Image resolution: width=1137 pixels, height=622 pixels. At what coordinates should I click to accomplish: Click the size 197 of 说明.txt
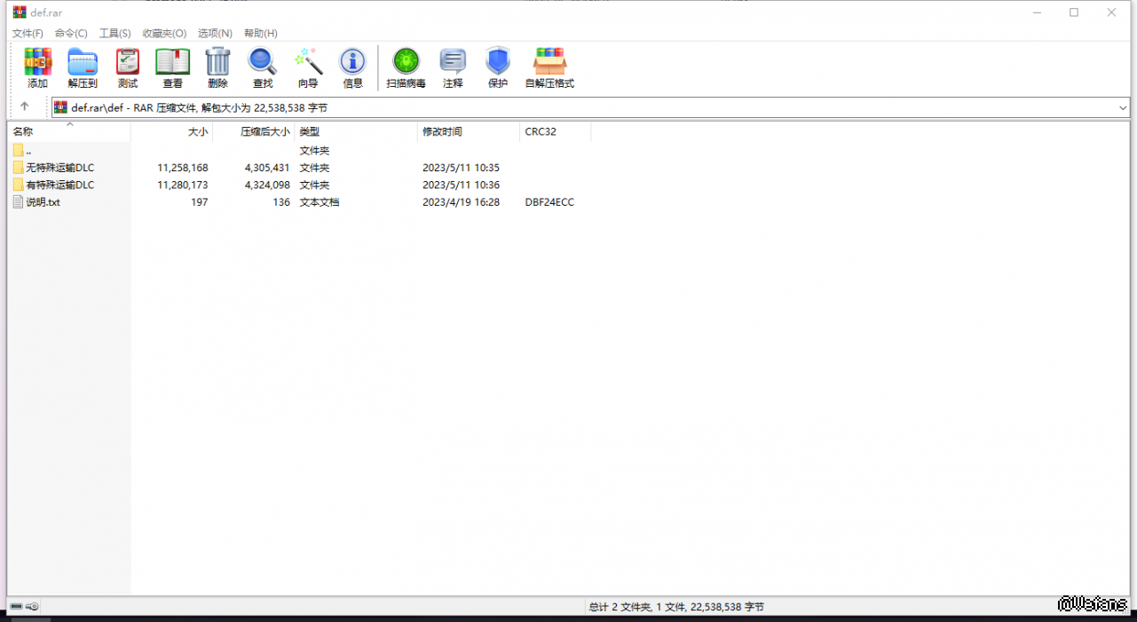[199, 202]
